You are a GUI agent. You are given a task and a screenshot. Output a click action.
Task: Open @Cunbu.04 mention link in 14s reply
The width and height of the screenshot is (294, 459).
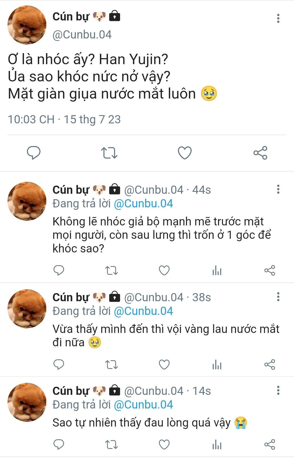pos(143,405)
